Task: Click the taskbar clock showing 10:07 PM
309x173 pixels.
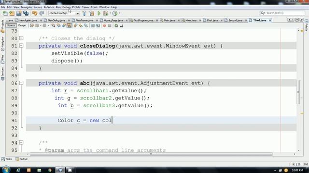Action: (x=297, y=170)
